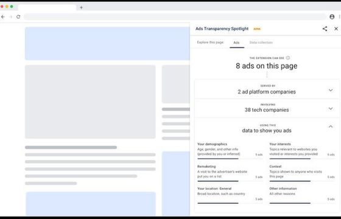The height and width of the screenshot is (219, 341).
Task: Click the Your demographics data entry
Action: tap(230, 150)
